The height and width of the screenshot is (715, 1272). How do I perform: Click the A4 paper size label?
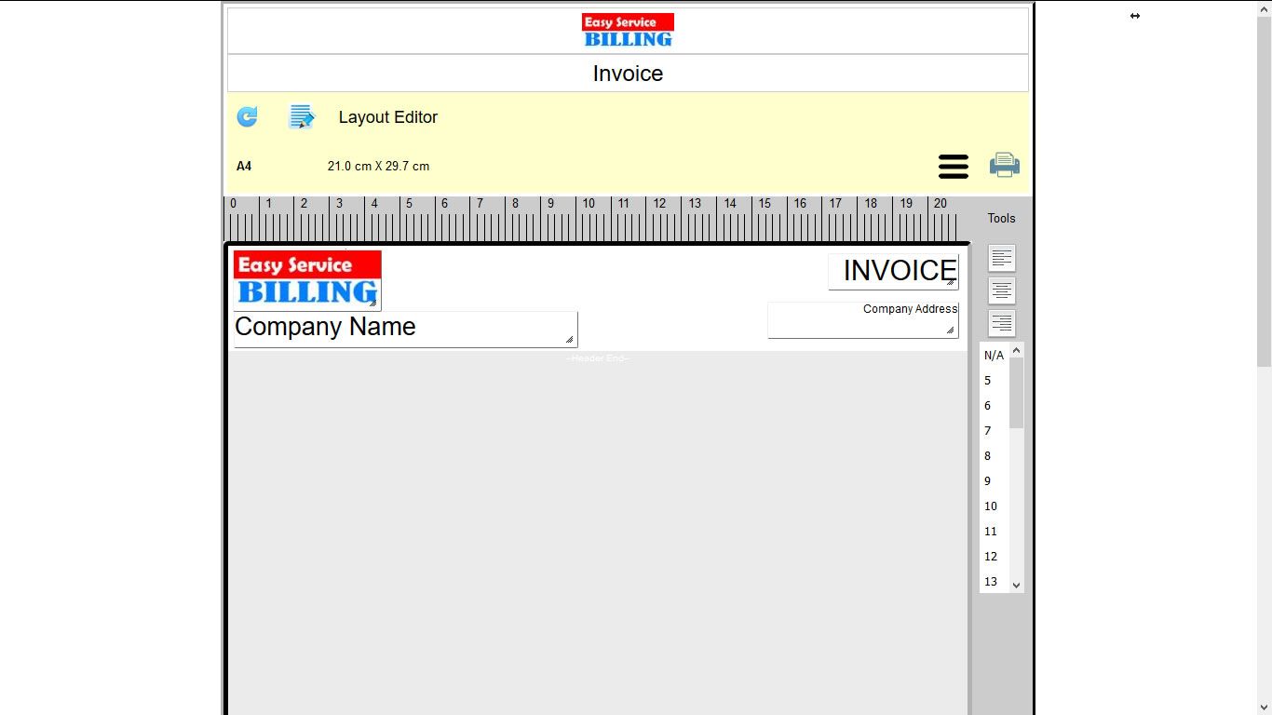click(x=244, y=167)
